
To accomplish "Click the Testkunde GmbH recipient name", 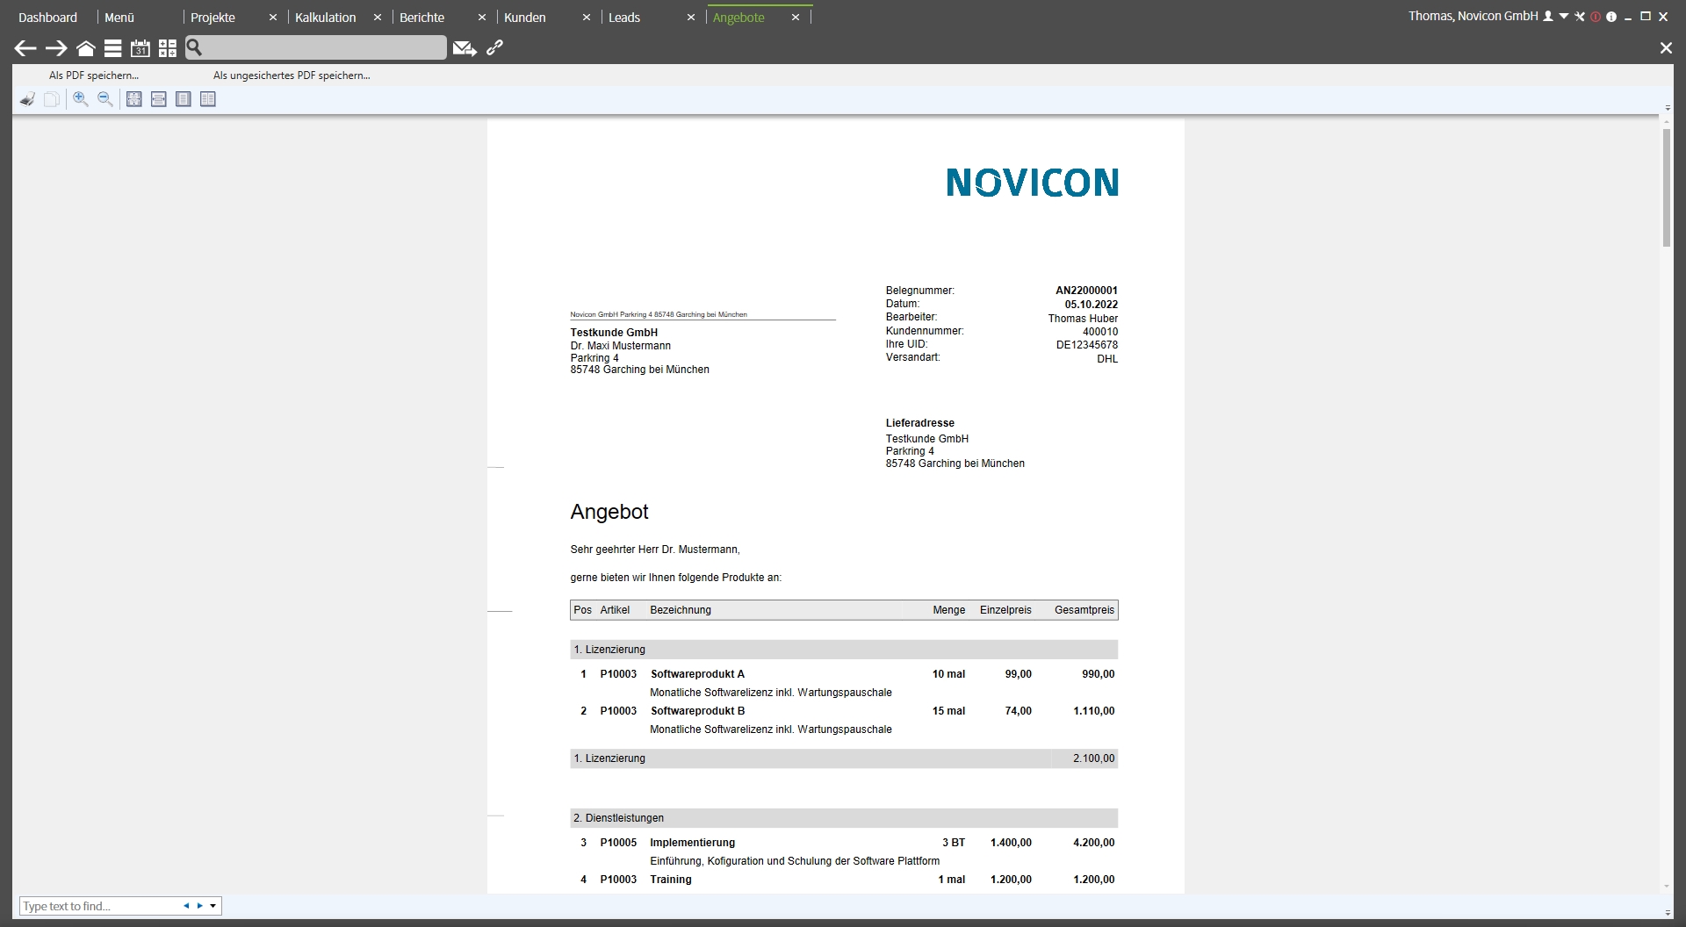I will tap(614, 333).
